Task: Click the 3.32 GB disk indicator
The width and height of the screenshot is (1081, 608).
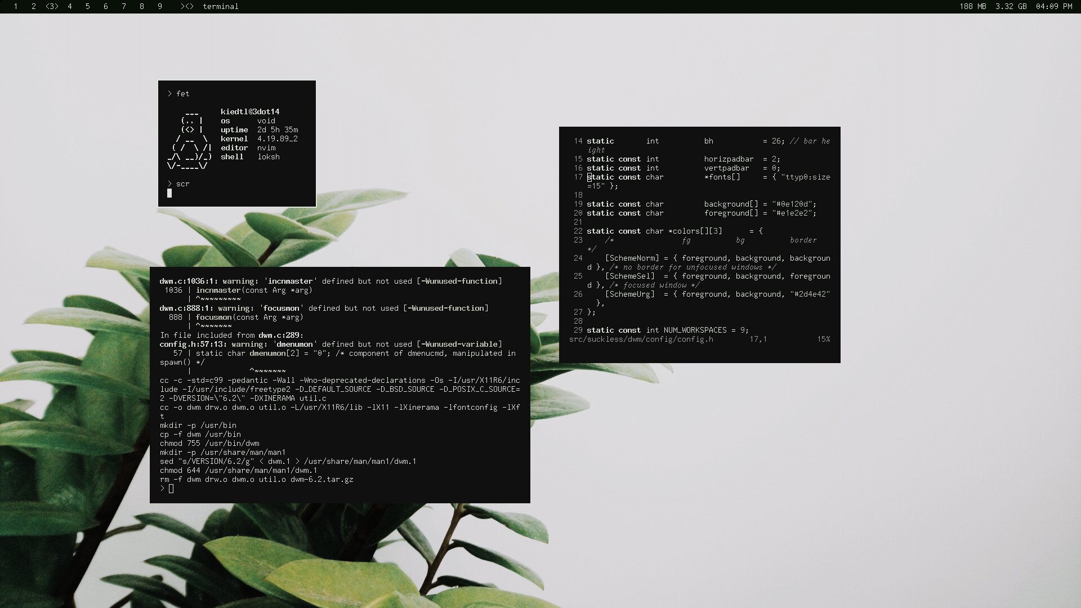Action: tap(1011, 6)
